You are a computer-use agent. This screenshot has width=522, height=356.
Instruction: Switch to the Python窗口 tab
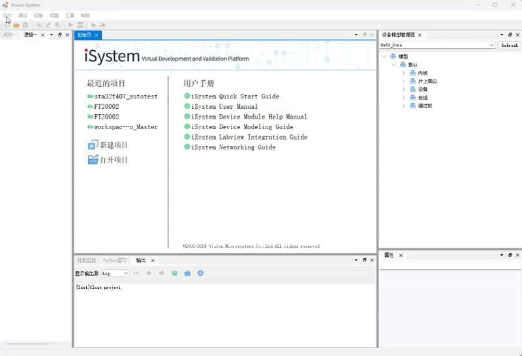(115, 260)
